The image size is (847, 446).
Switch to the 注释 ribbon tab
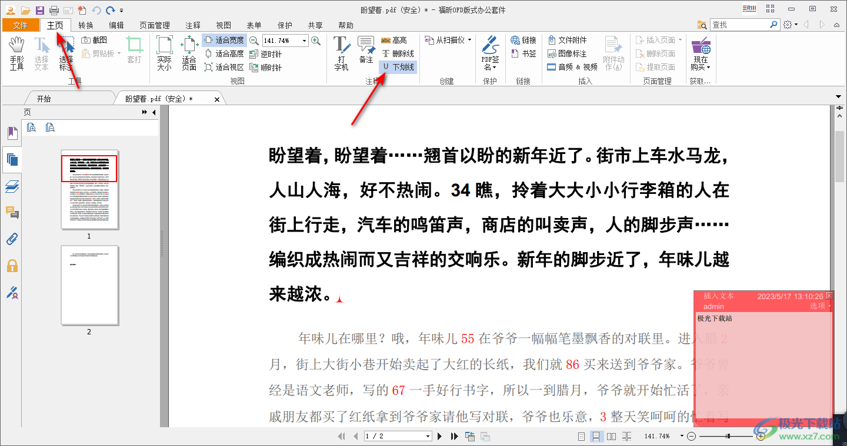tap(193, 25)
